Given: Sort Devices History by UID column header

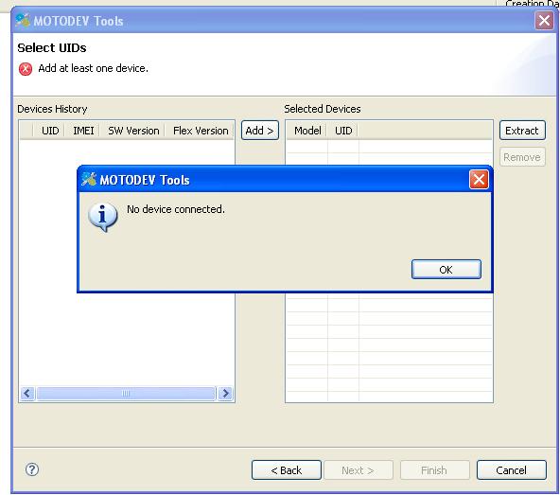Looking at the screenshot, I should point(50,131).
